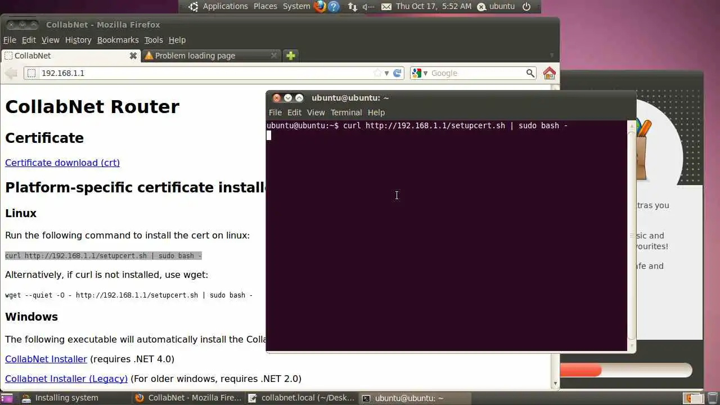Click the show desktop icon in the bottom panel

pyautogui.click(x=7, y=398)
